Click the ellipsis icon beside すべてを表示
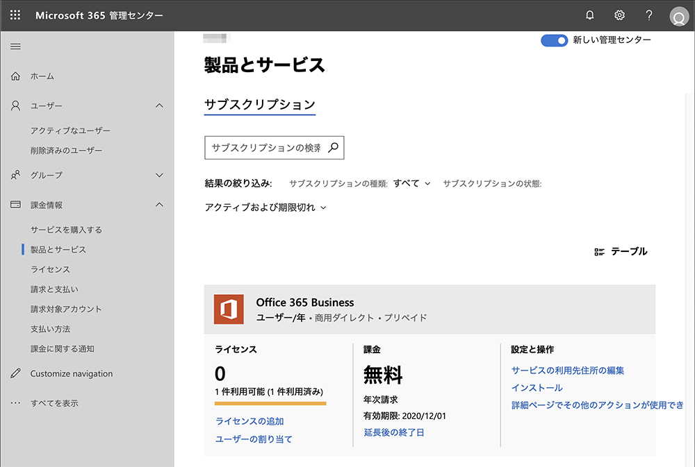This screenshot has width=695, height=467. [15, 403]
